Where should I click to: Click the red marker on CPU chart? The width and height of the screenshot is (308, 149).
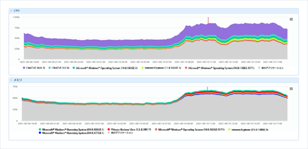[208, 19]
